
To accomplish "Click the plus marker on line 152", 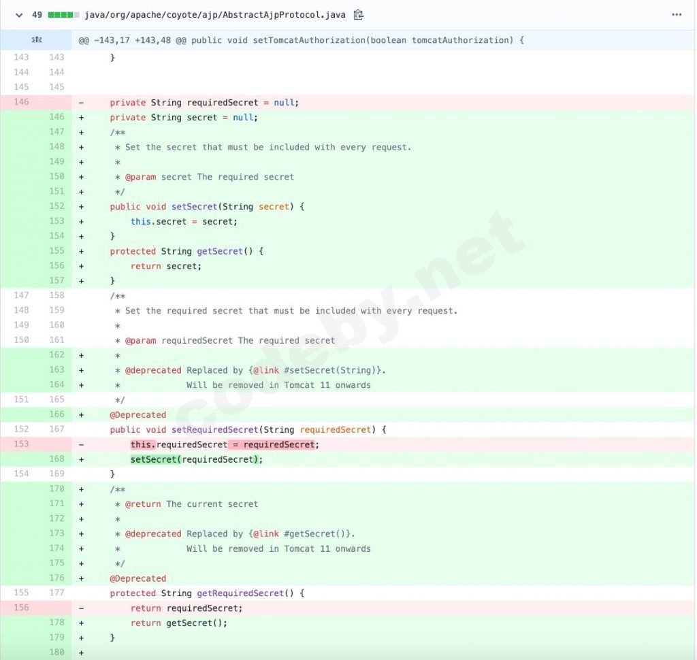I will pyautogui.click(x=82, y=207).
